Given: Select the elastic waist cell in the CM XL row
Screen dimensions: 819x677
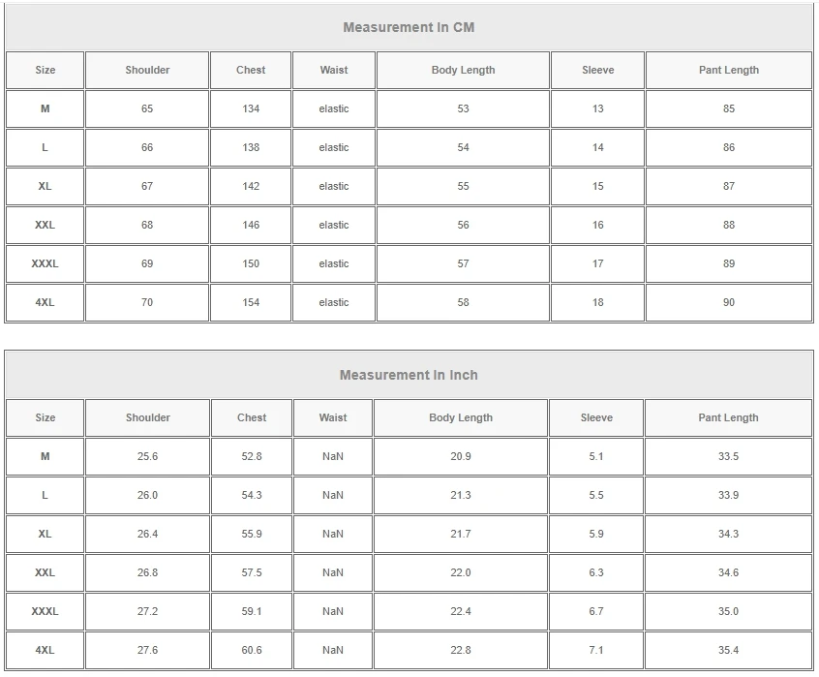Looking at the screenshot, I should tap(334, 186).
